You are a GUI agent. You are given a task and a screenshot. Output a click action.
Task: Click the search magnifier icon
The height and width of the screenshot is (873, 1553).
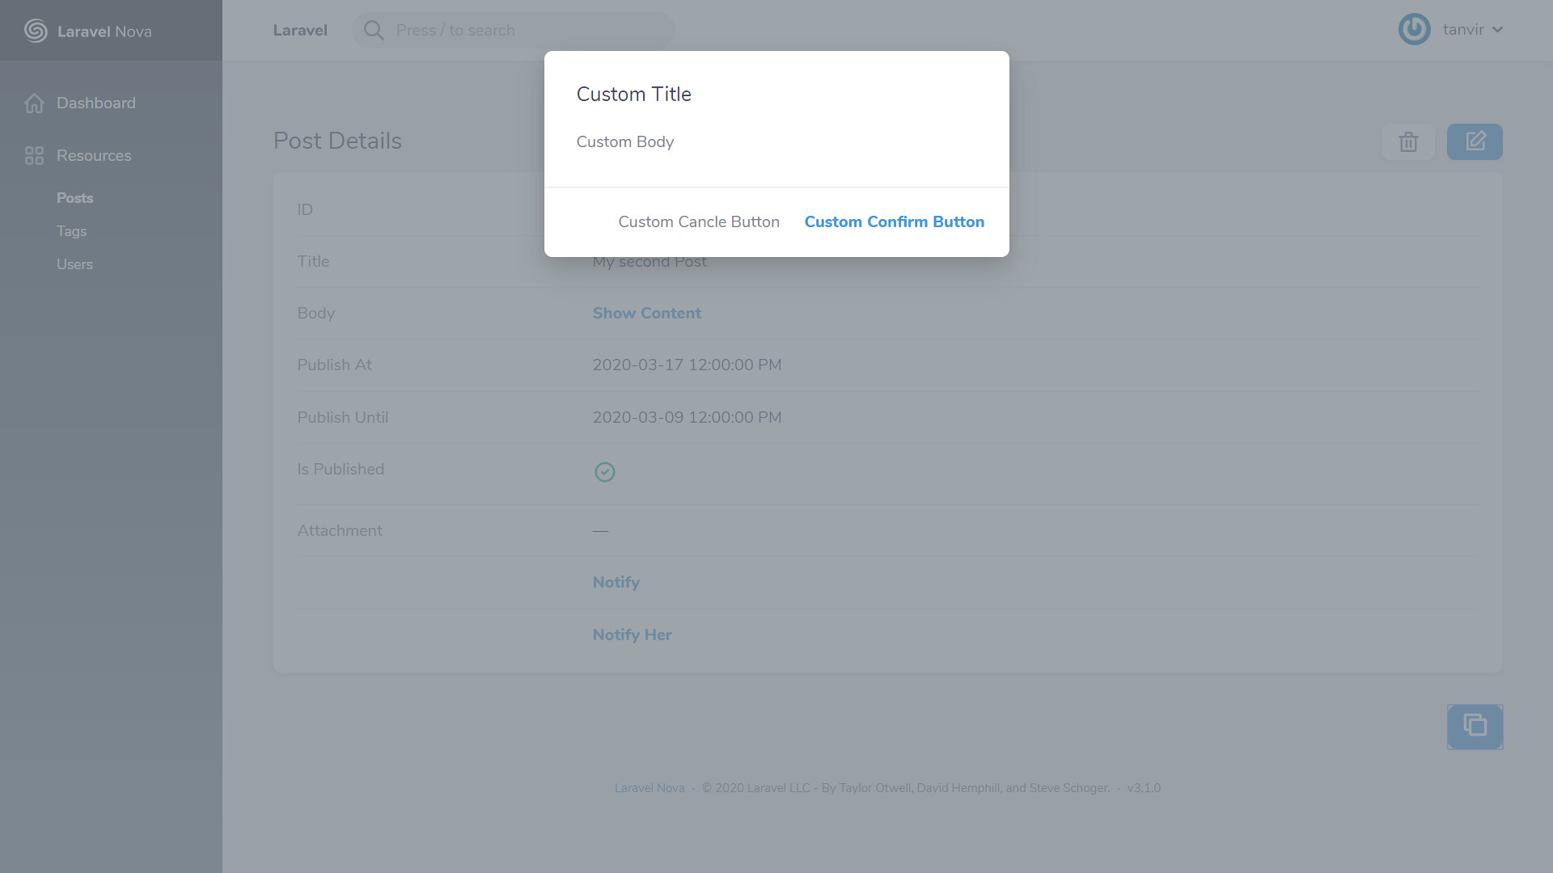(x=373, y=31)
